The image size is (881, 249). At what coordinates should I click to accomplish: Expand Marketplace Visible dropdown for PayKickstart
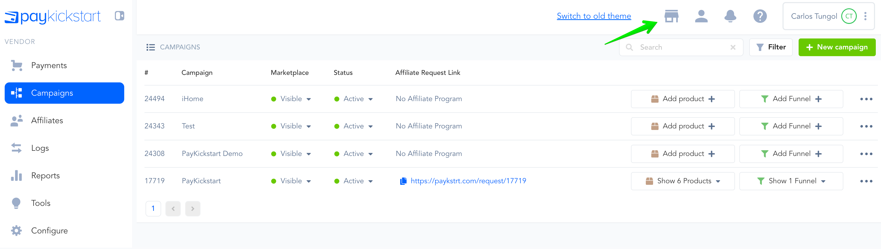coord(291,181)
